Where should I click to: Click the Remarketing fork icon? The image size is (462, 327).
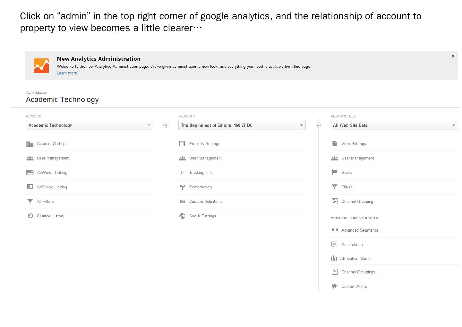(182, 187)
